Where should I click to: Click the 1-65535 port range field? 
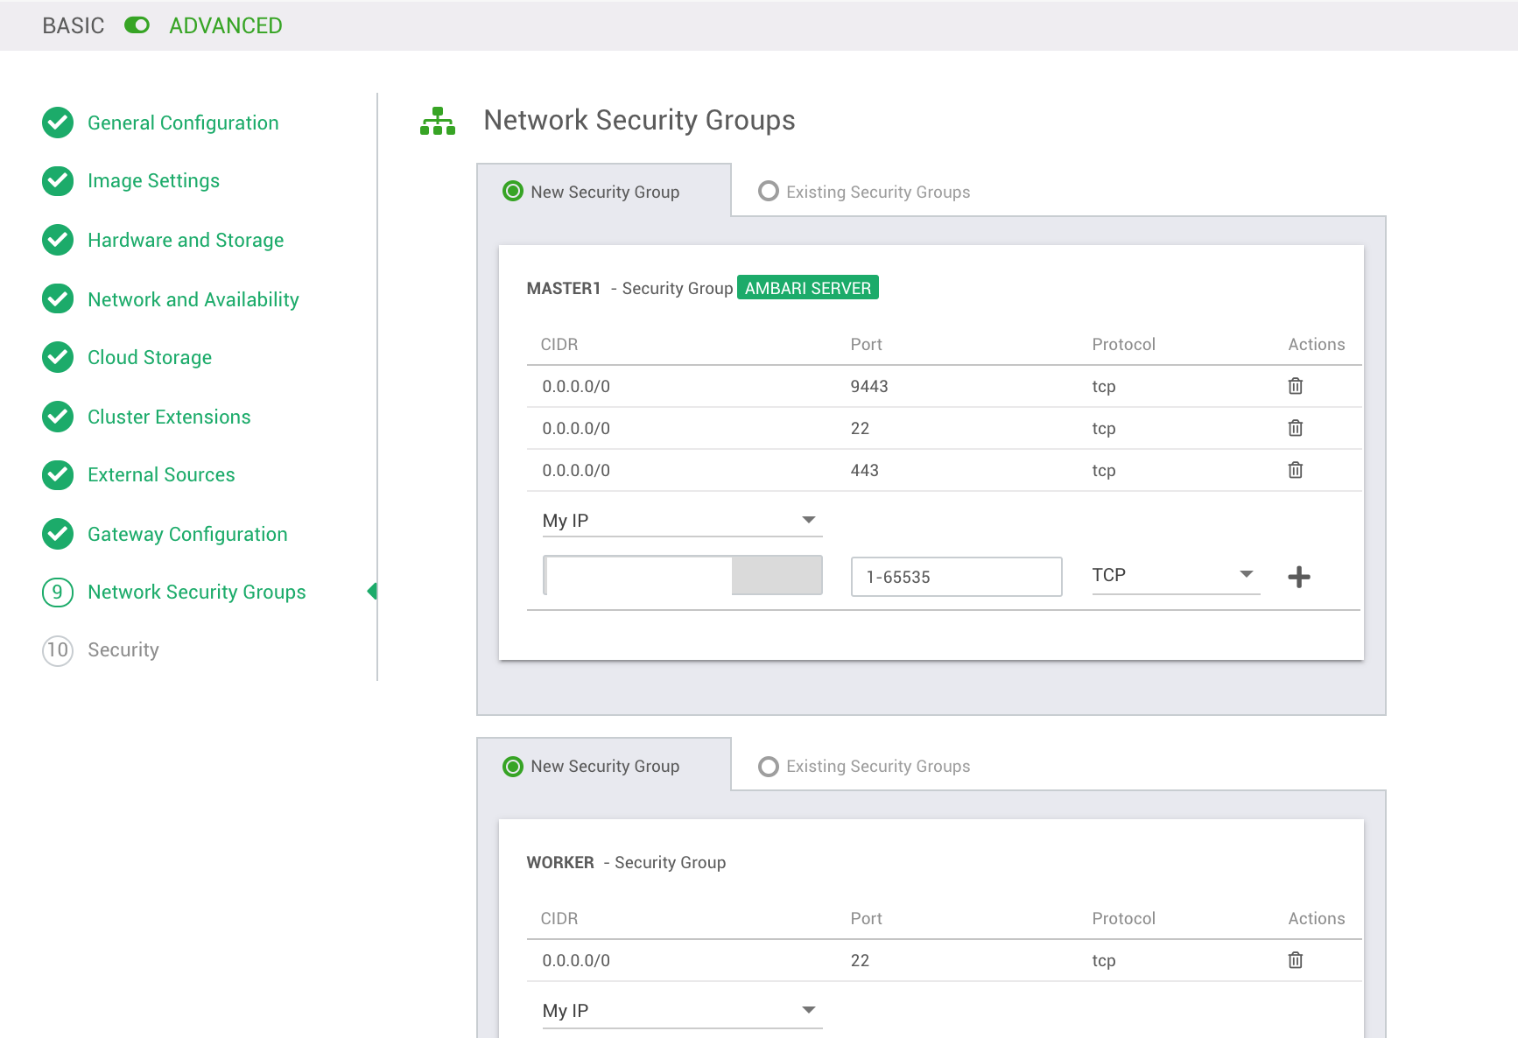pos(956,576)
